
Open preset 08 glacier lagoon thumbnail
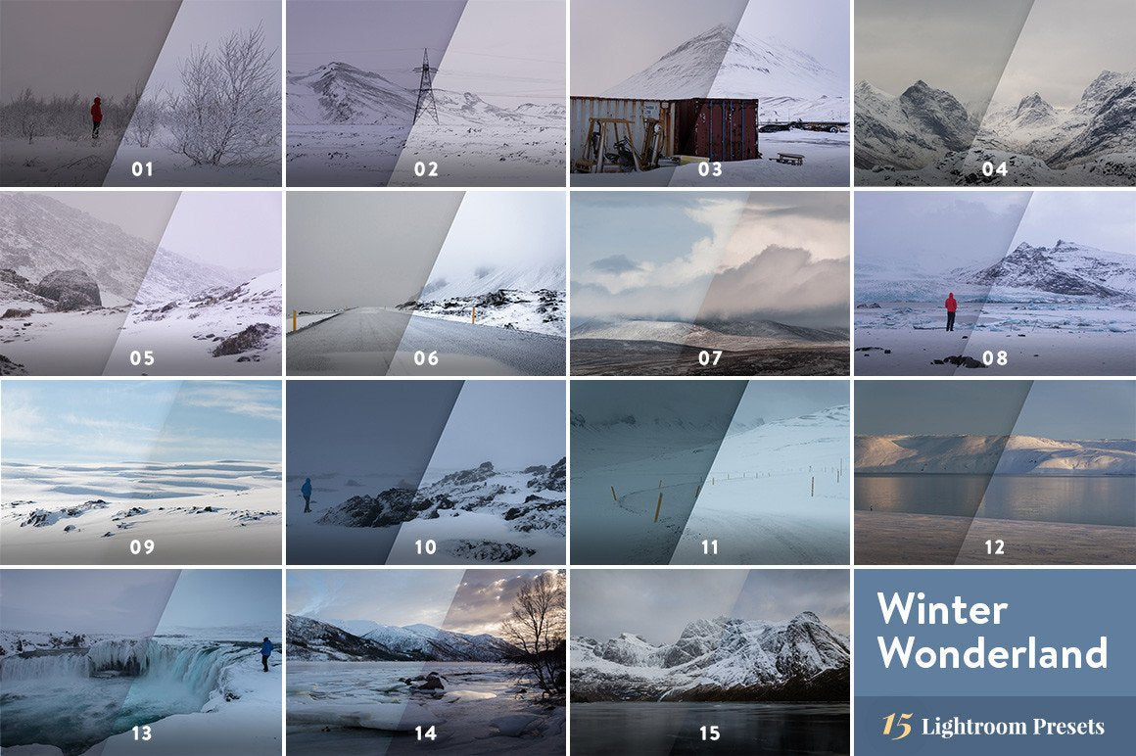tap(995, 283)
